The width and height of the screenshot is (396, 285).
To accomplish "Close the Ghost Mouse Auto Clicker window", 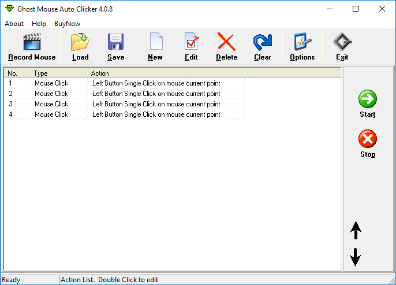I will (x=382, y=9).
